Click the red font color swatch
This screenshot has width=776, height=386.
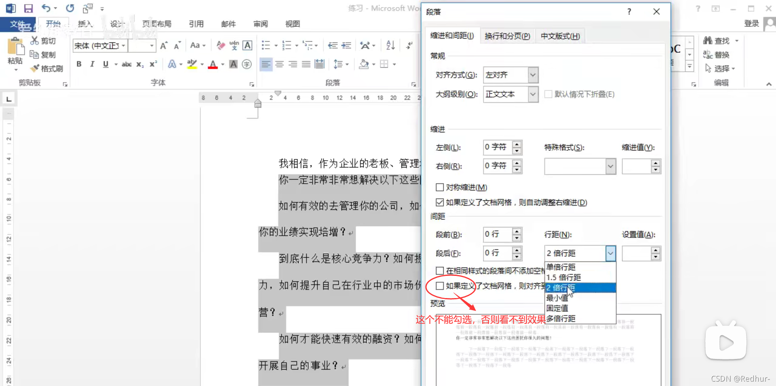coord(213,64)
